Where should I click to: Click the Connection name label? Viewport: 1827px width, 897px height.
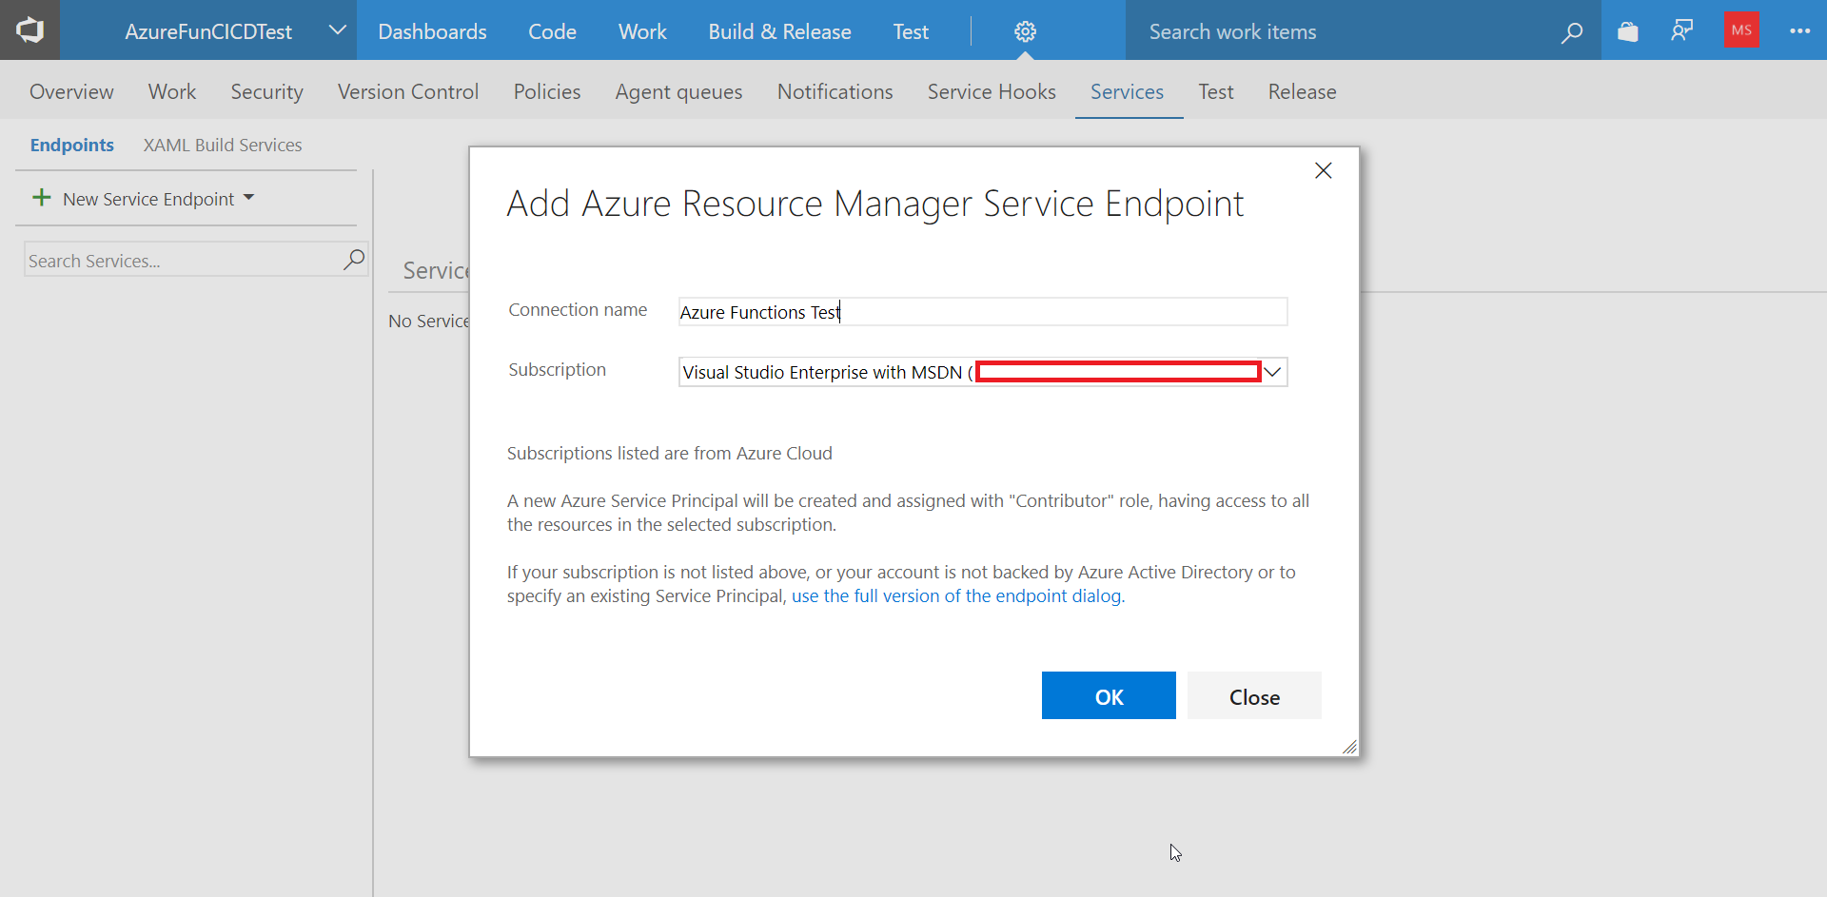click(578, 310)
